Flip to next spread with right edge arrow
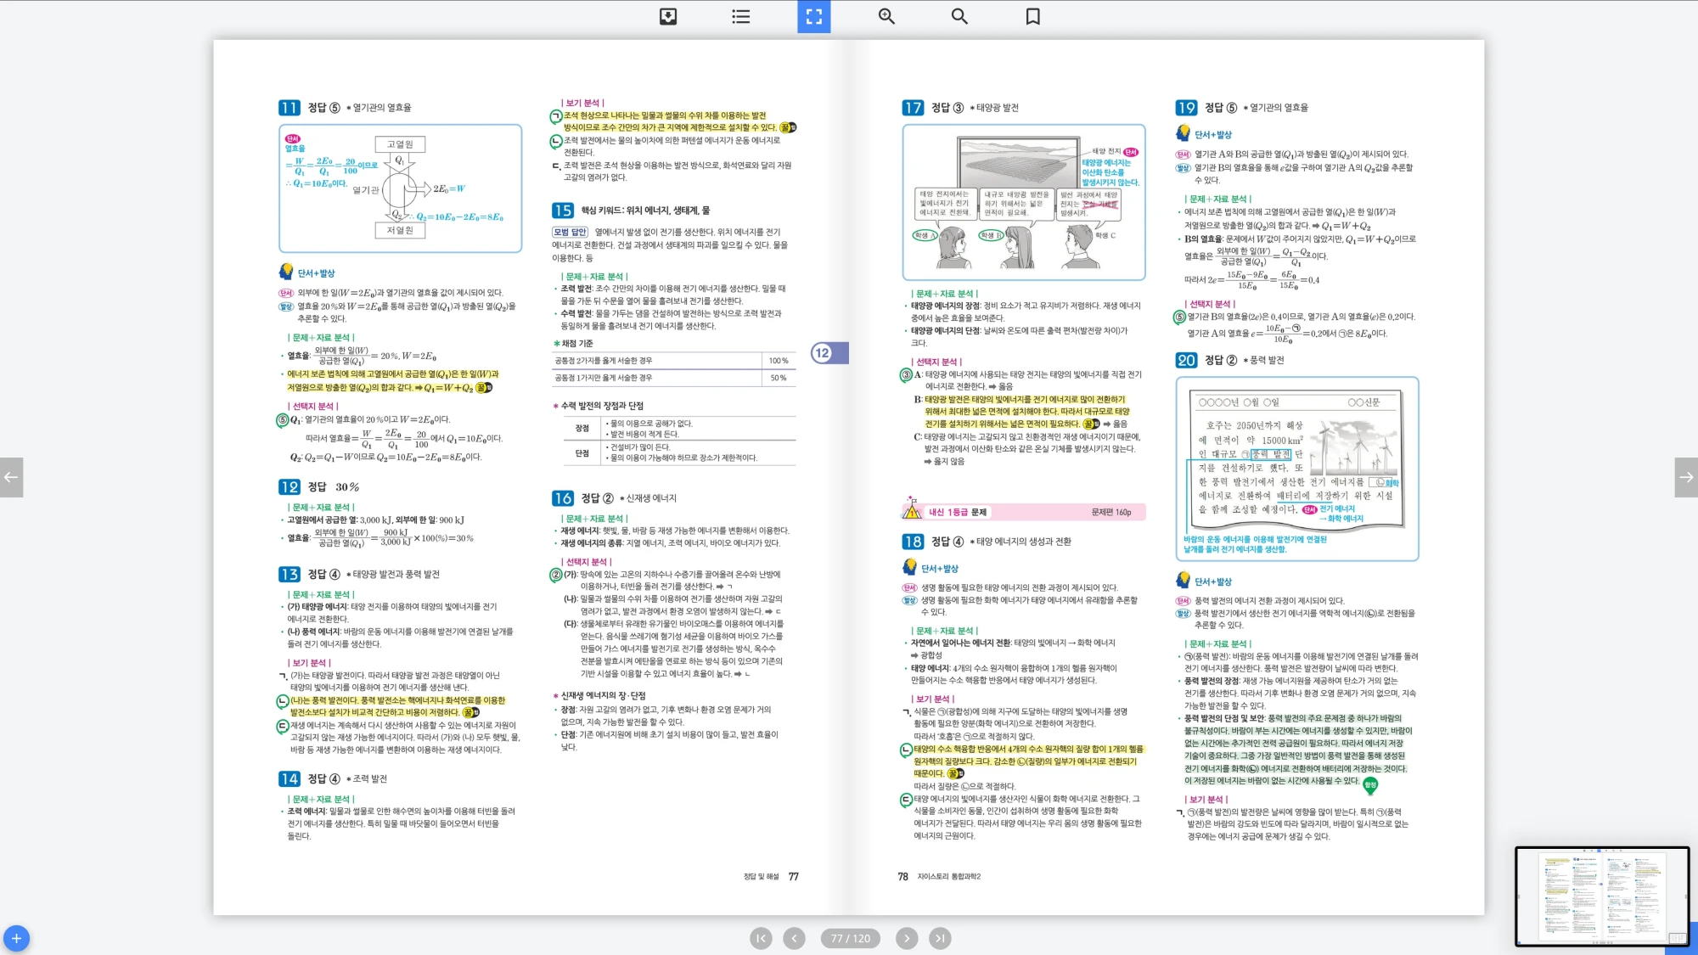This screenshot has height=955, width=1698. pos(1686,477)
